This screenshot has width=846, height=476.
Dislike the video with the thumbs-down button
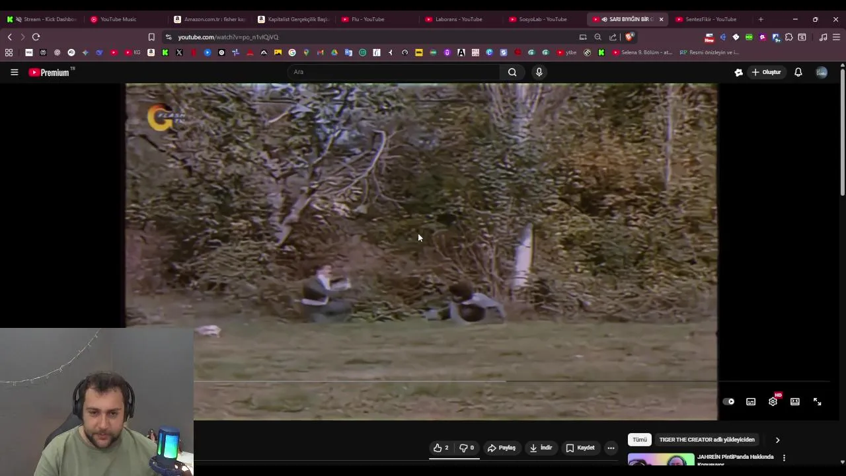[467, 448]
